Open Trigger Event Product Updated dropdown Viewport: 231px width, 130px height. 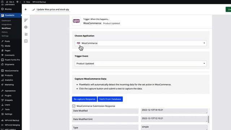(141, 64)
